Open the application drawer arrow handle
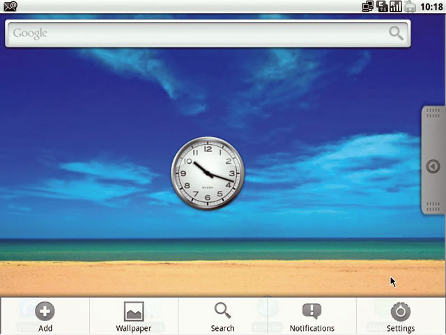This screenshot has width=446, height=335. tap(433, 166)
